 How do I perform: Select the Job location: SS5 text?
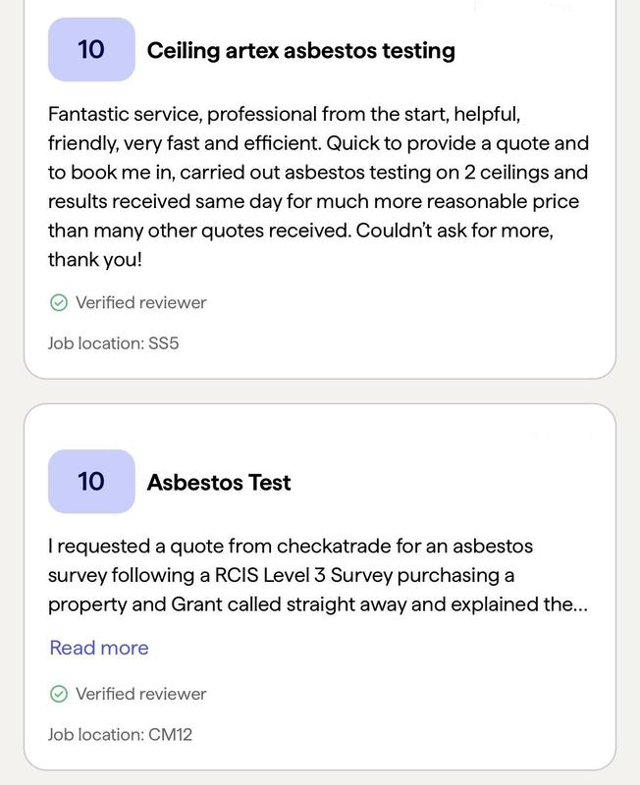pos(113,343)
